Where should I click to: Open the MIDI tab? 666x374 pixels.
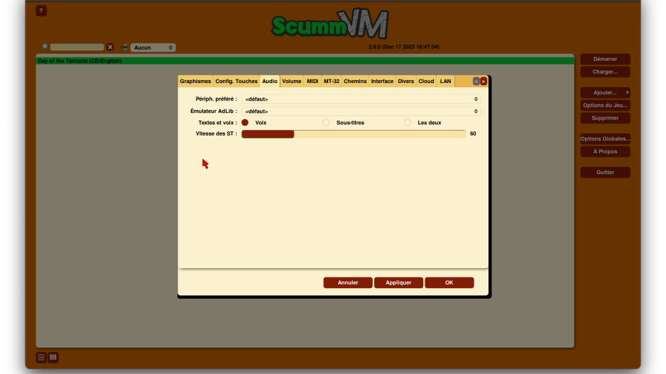[312, 81]
